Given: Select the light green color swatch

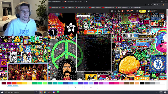Looking at the screenshot, I should 45,83.
